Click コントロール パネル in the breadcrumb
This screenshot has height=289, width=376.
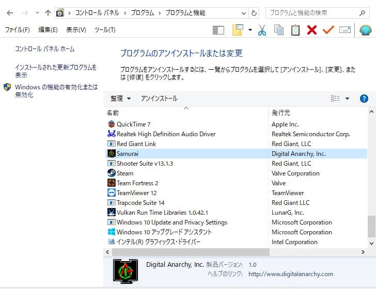click(97, 13)
